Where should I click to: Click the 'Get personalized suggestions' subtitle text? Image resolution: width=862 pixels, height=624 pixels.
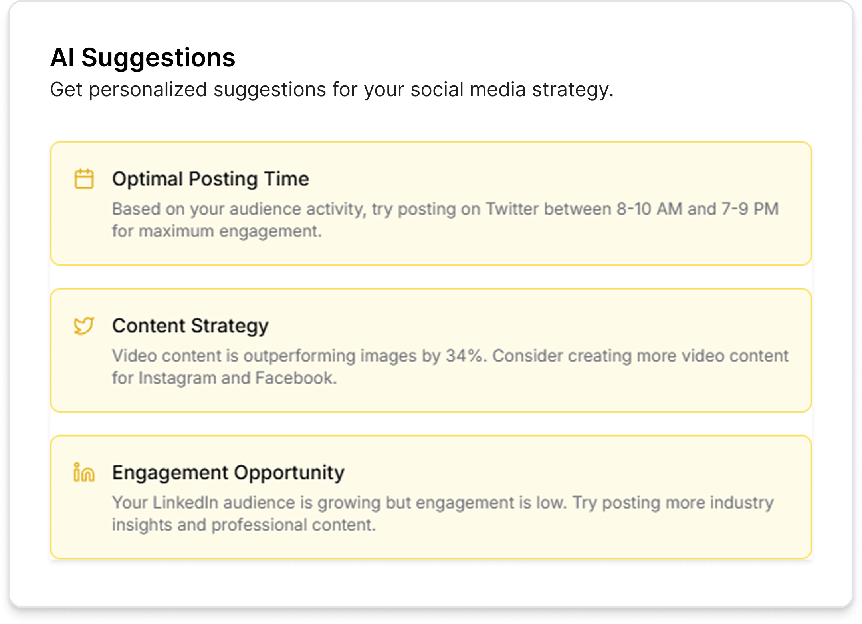331,89
